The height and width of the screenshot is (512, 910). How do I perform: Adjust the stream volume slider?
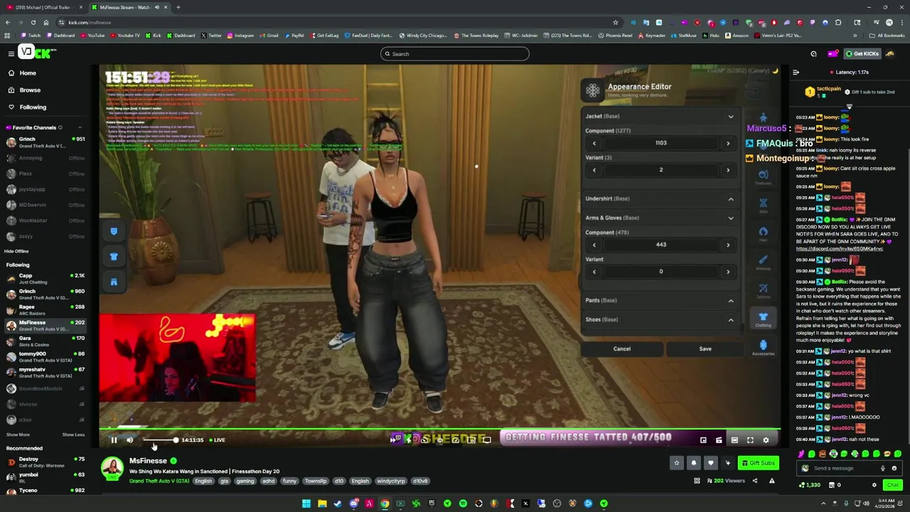[x=160, y=440]
